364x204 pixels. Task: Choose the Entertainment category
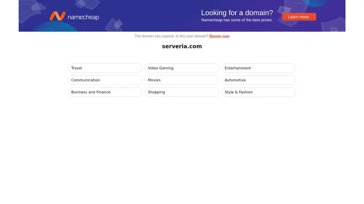pyautogui.click(x=259, y=68)
